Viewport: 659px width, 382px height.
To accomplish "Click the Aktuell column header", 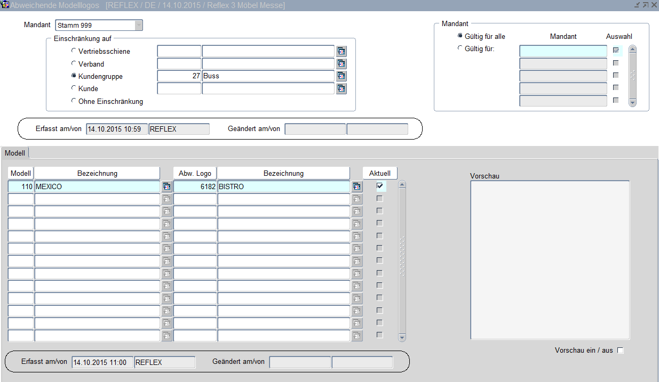I will pyautogui.click(x=380, y=173).
